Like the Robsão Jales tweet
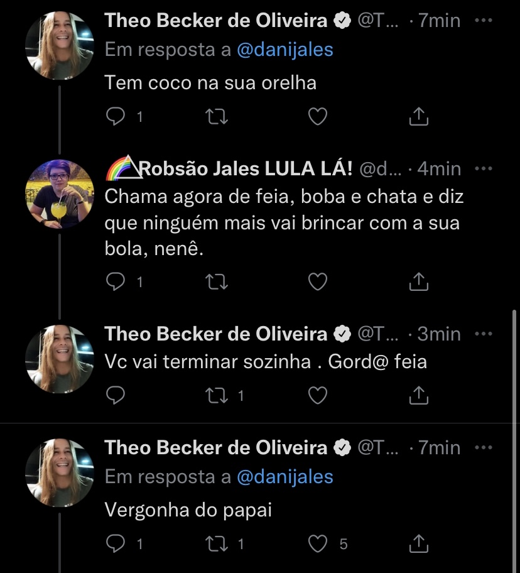Screen dimensions: 520x573 click(318, 282)
